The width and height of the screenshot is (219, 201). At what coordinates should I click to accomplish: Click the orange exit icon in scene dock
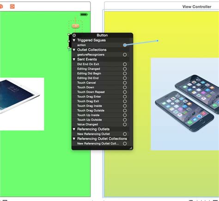(12, 6)
